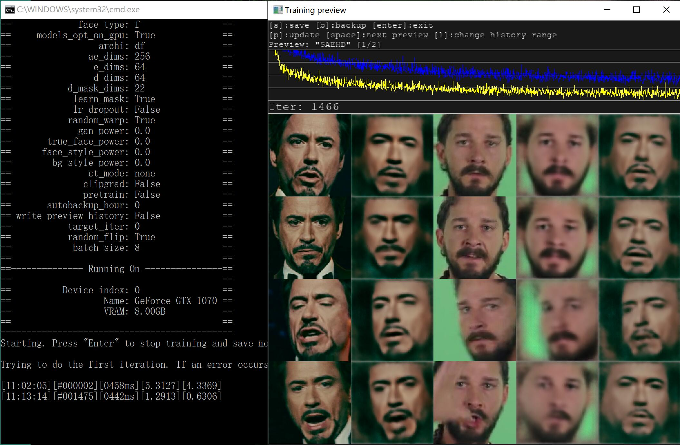This screenshot has width=680, height=445.
Task: Click 'write_preview_history: False' line in cmd
Action: pos(88,216)
